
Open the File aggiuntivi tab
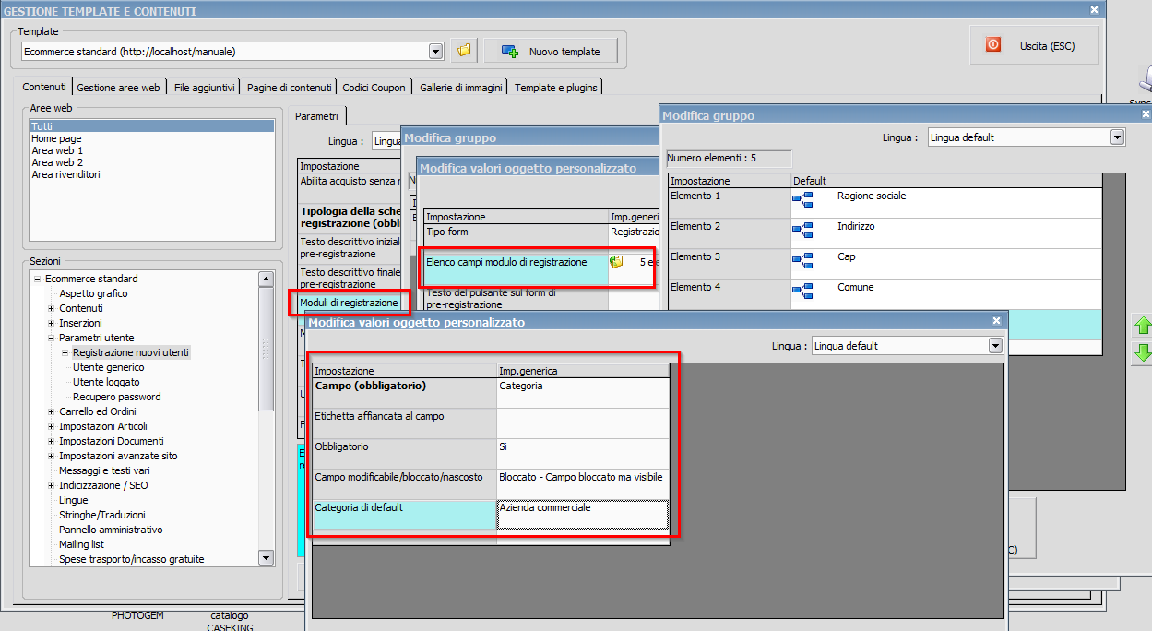coord(204,88)
